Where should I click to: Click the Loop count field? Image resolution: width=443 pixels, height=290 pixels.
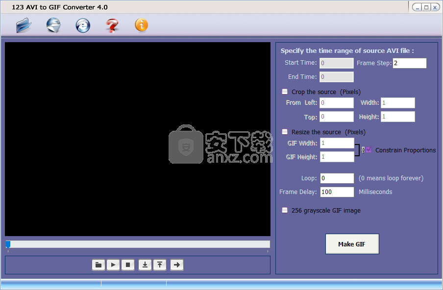coord(337,178)
